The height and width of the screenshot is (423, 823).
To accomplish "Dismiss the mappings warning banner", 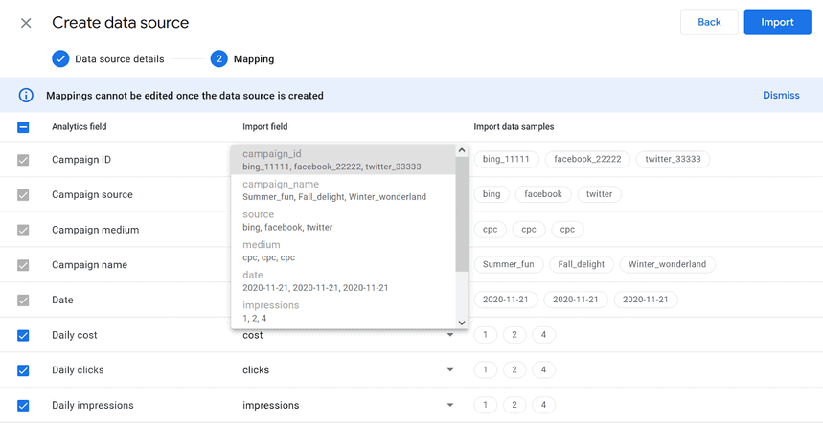I will [x=781, y=96].
